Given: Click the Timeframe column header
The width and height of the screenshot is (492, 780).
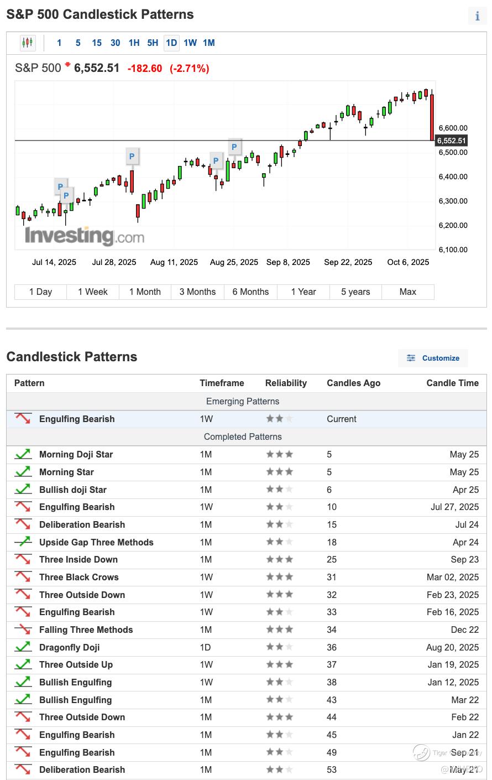Looking at the screenshot, I should coord(222,383).
